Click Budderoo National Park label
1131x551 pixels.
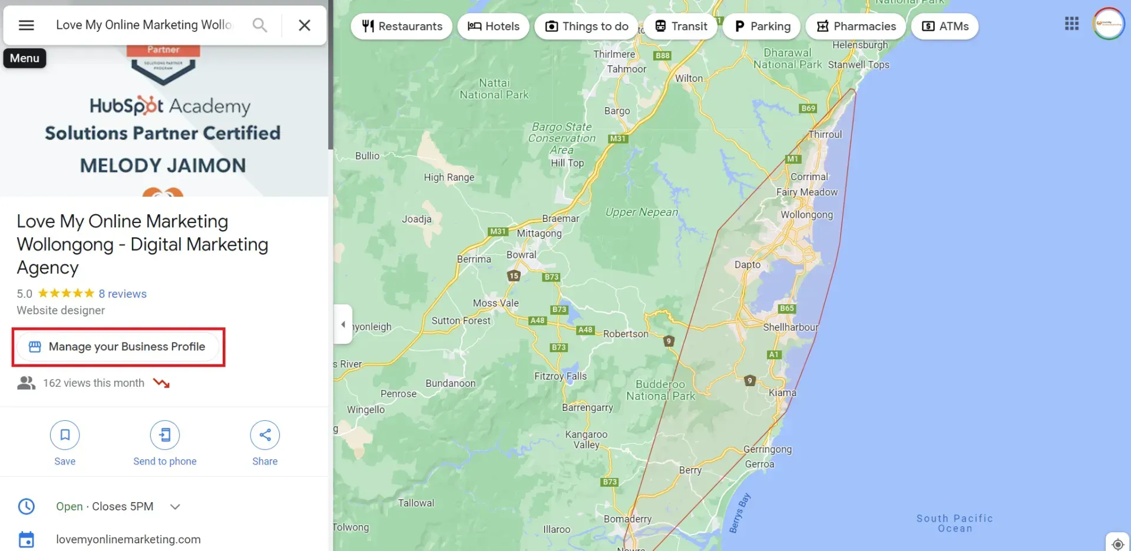pos(660,390)
